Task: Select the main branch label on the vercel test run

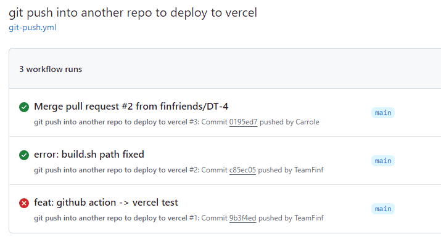Action: [x=383, y=209]
